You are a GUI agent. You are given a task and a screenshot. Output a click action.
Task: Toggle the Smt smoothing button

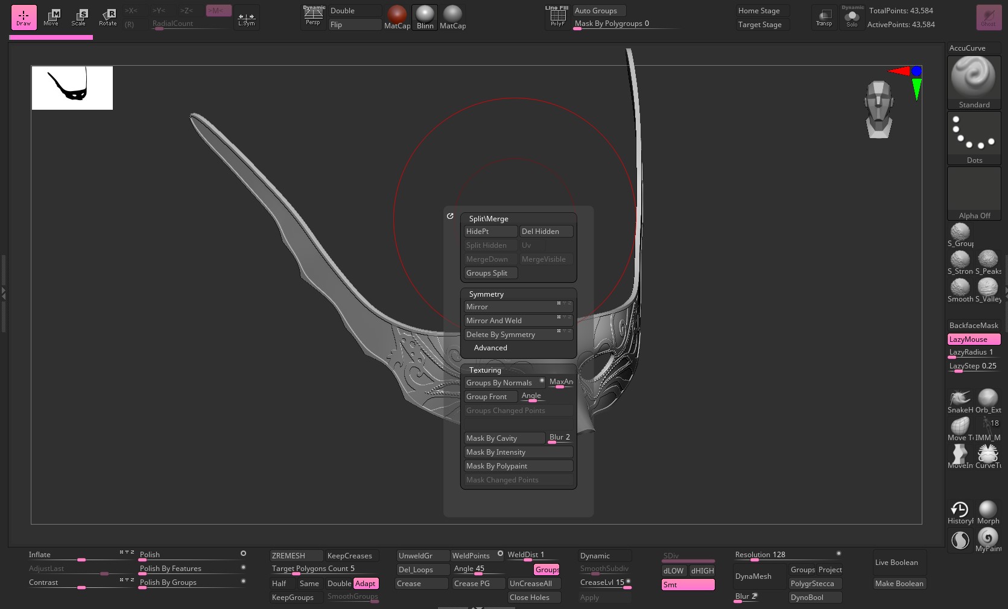point(688,584)
